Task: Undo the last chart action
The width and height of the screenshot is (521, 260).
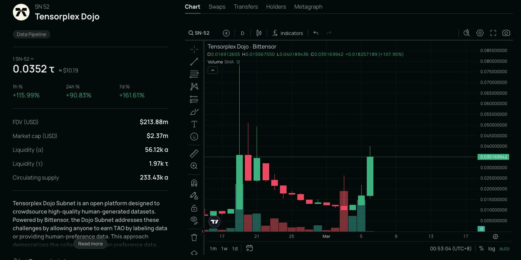Action: tap(316, 33)
